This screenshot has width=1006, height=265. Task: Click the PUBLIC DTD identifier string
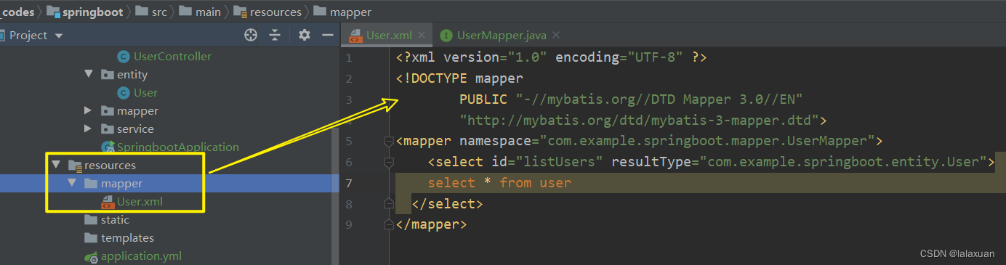(x=659, y=99)
